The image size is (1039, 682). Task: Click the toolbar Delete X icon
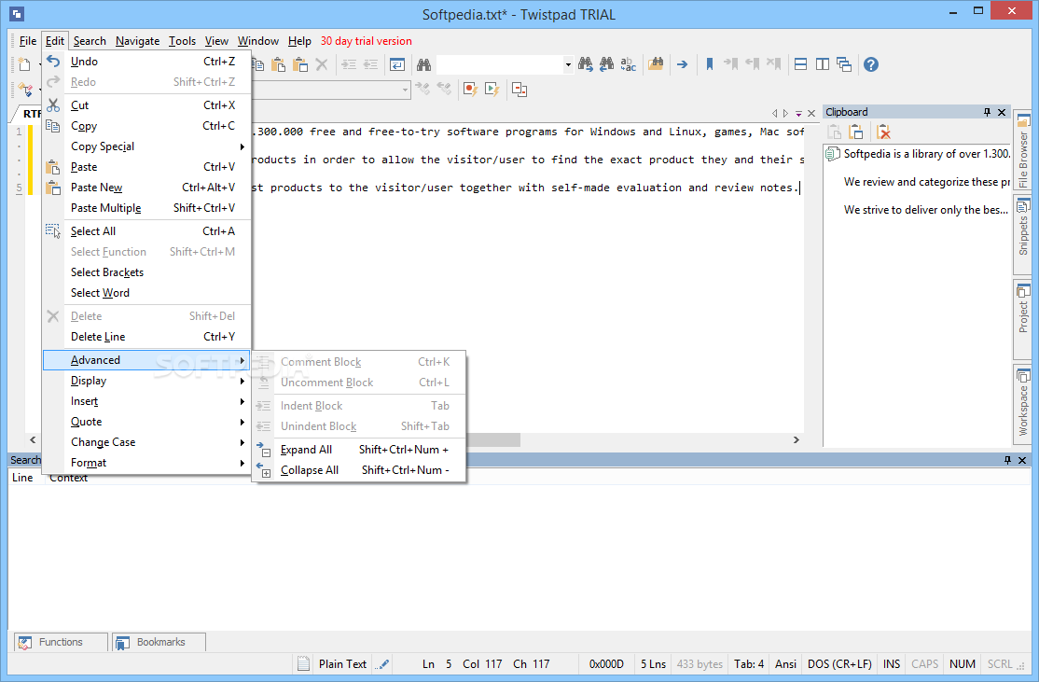coord(322,64)
